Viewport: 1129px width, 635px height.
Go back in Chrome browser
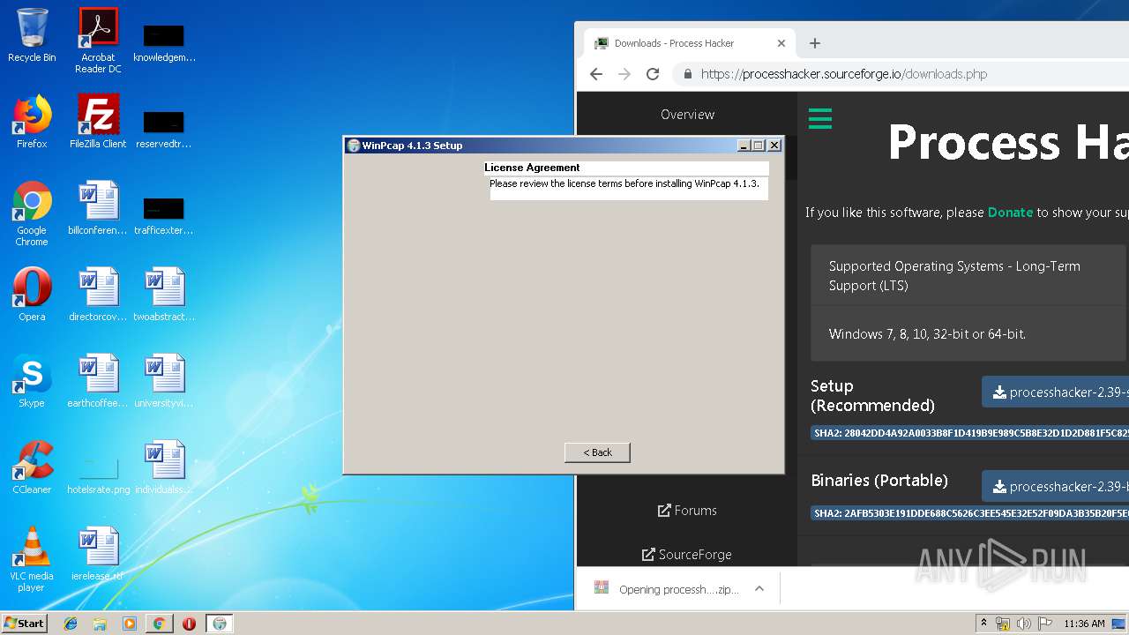tap(596, 74)
